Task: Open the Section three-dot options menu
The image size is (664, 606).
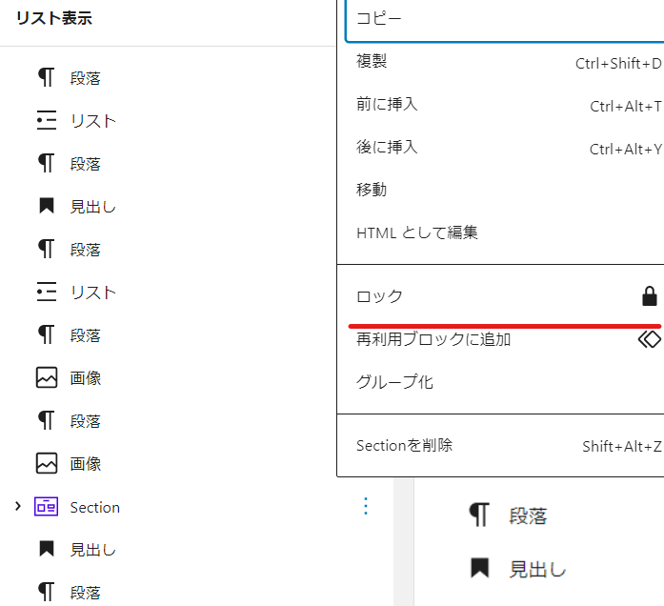Action: 366,507
